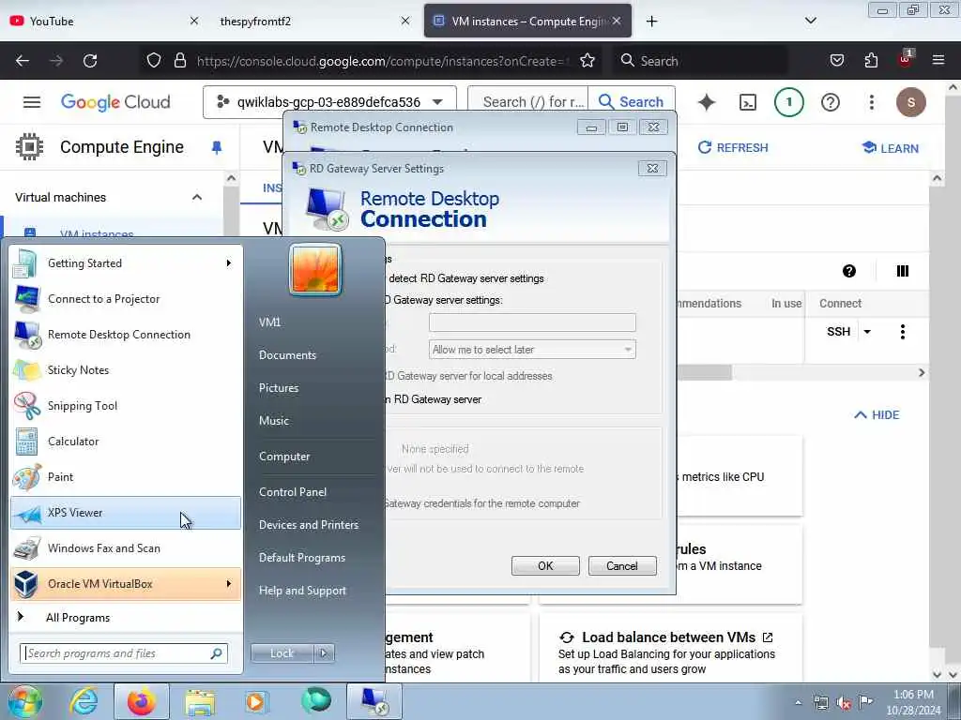
Task: Open the project selector qwiklabs-gcp-03 dropdown
Action: (329, 102)
